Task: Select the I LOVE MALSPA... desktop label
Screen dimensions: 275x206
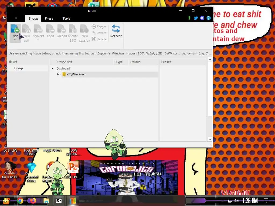Action: pyautogui.click(x=73, y=152)
